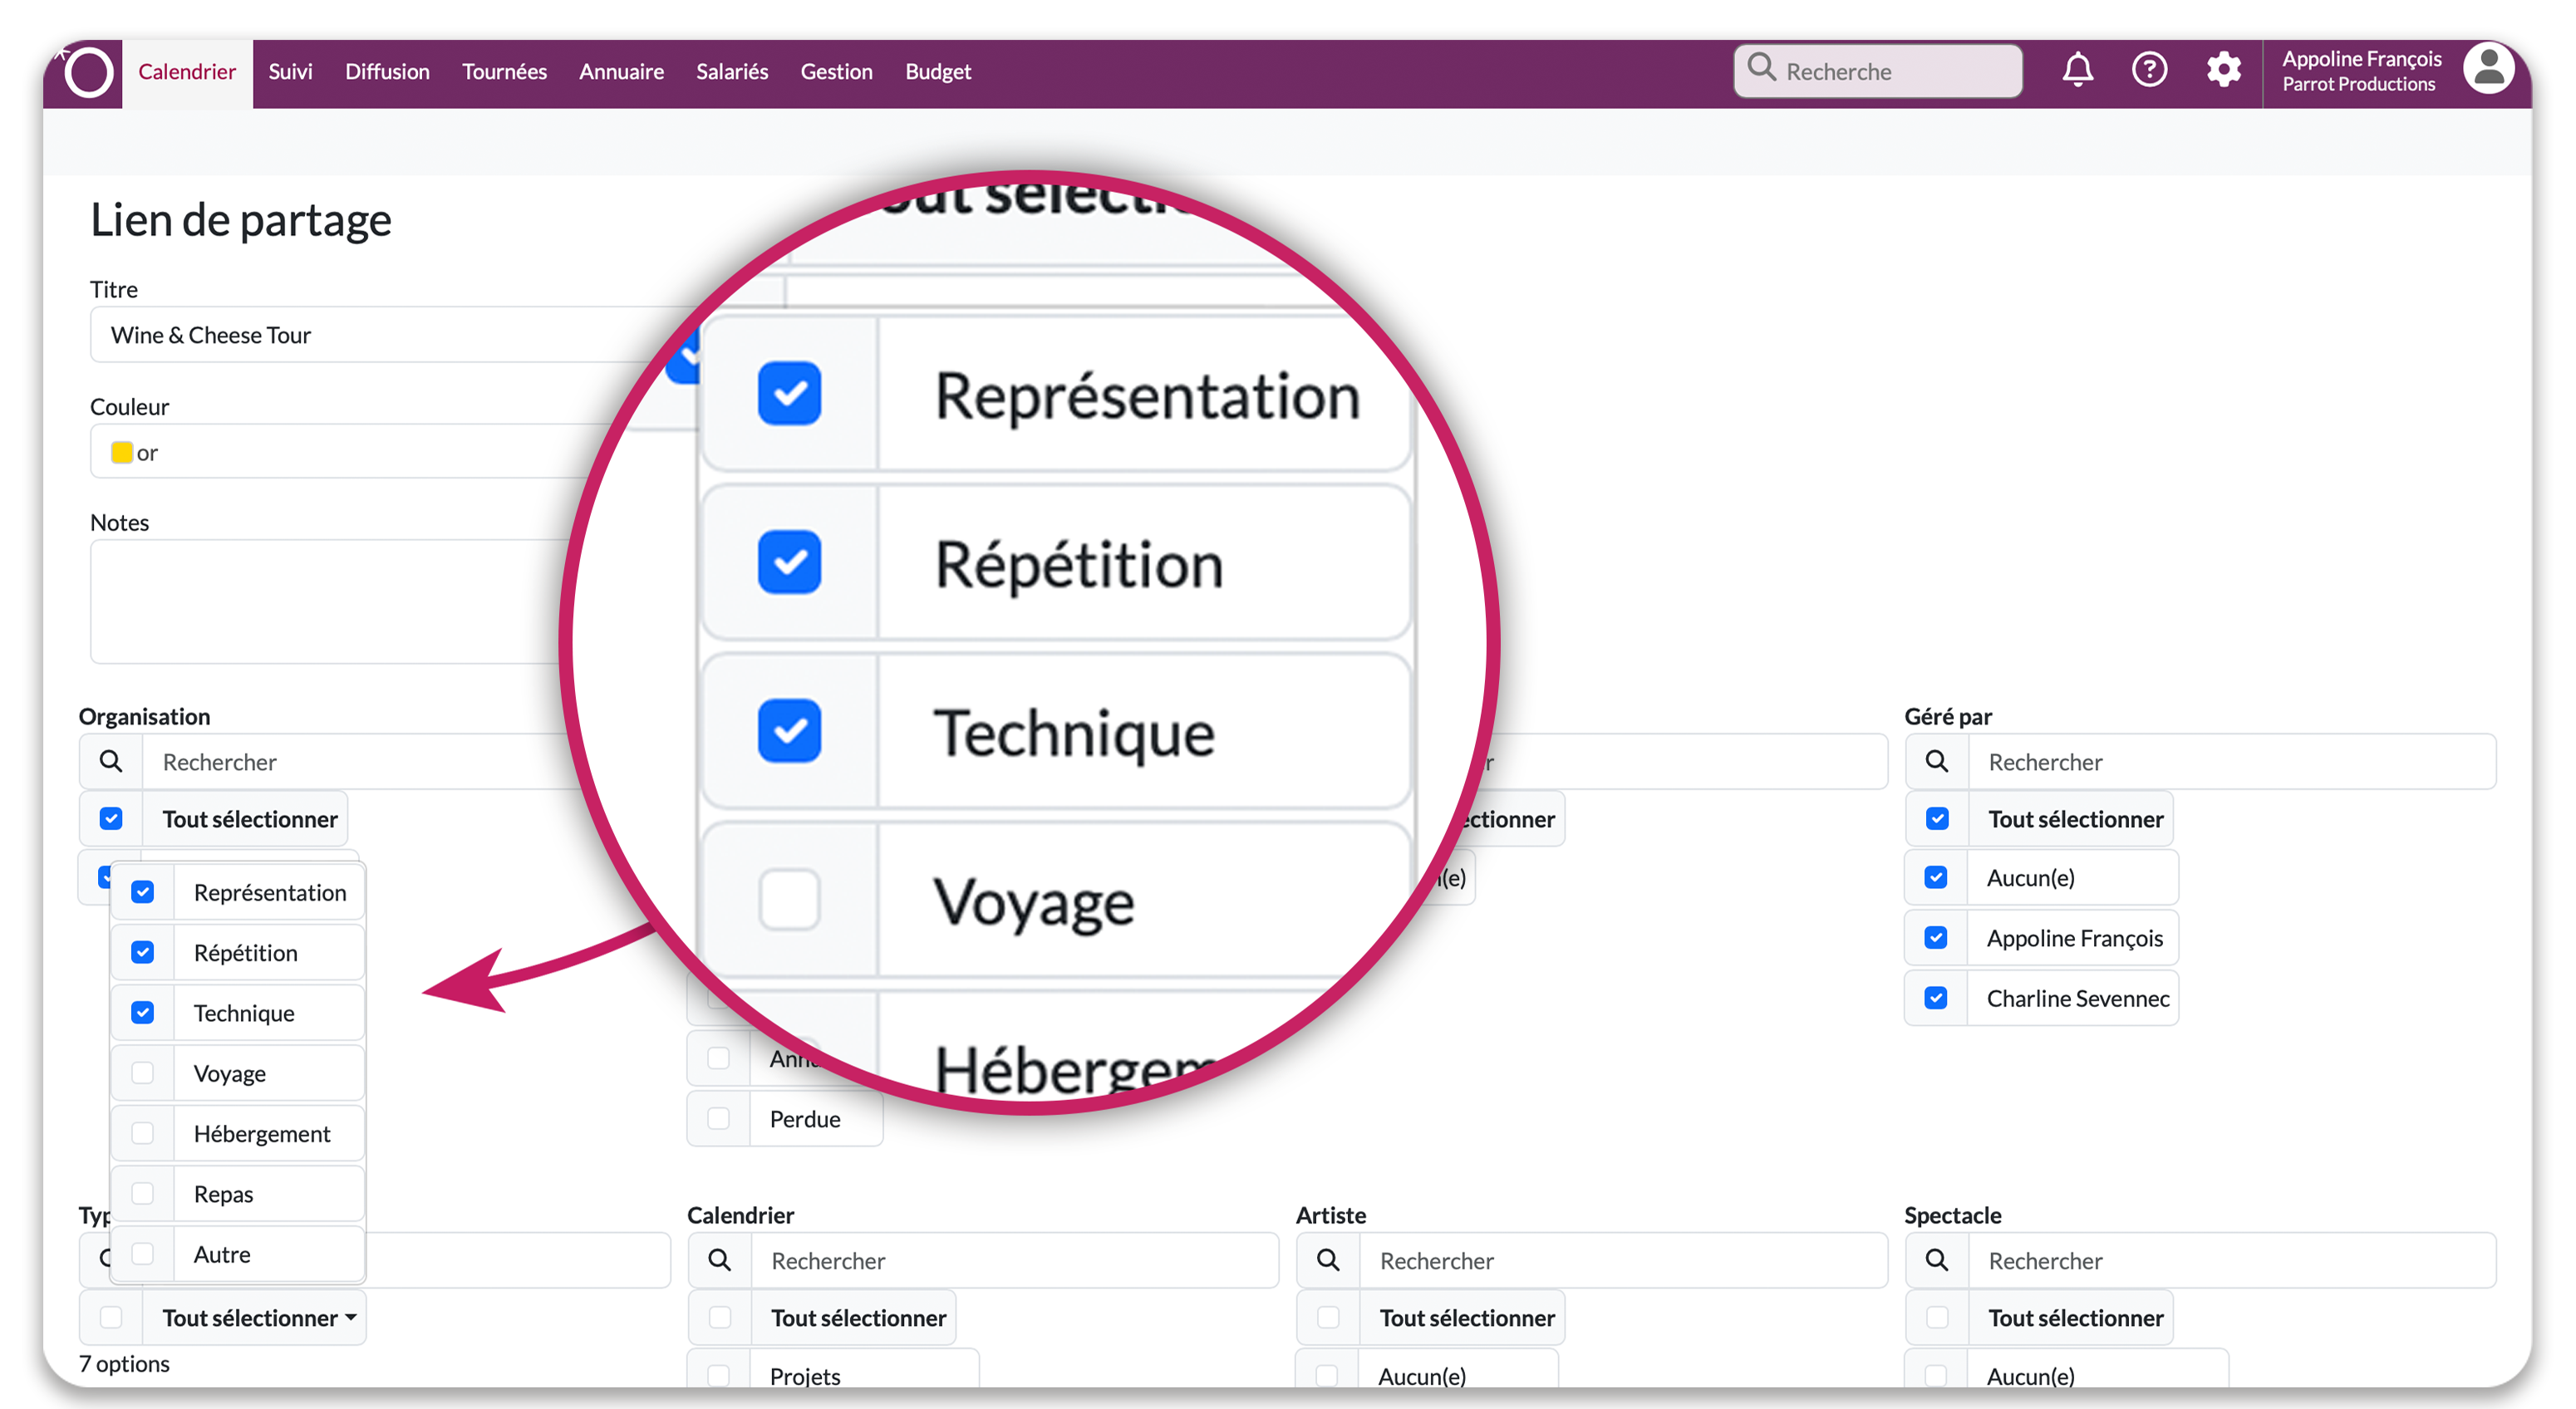
Task: Click the Rechercher field under Géré par
Action: click(2231, 762)
